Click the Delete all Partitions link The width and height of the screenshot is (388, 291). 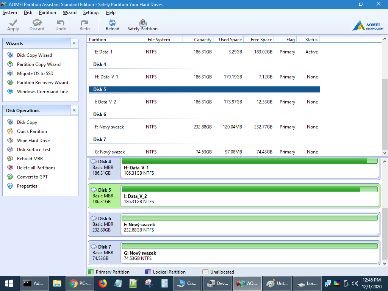(36, 168)
